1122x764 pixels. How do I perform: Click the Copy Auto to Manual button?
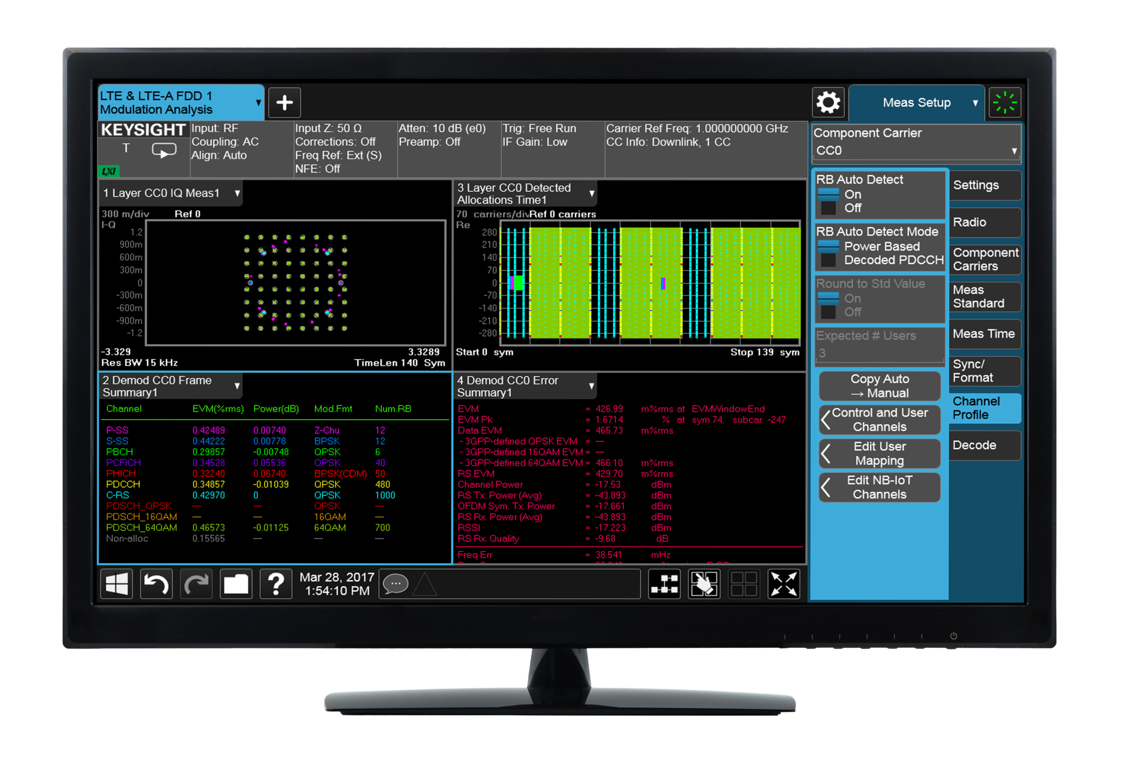pos(879,386)
